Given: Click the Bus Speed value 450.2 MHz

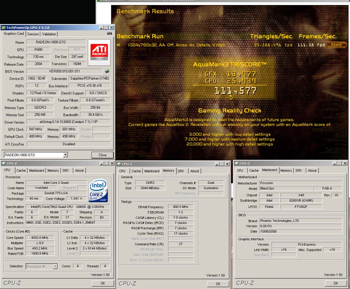Looking at the screenshot, I should (40, 248).
